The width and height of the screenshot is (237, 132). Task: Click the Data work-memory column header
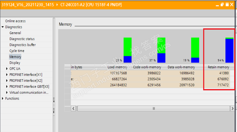[181, 67]
